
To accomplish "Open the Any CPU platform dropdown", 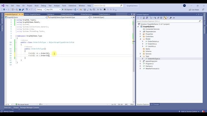I will pos(53,10).
